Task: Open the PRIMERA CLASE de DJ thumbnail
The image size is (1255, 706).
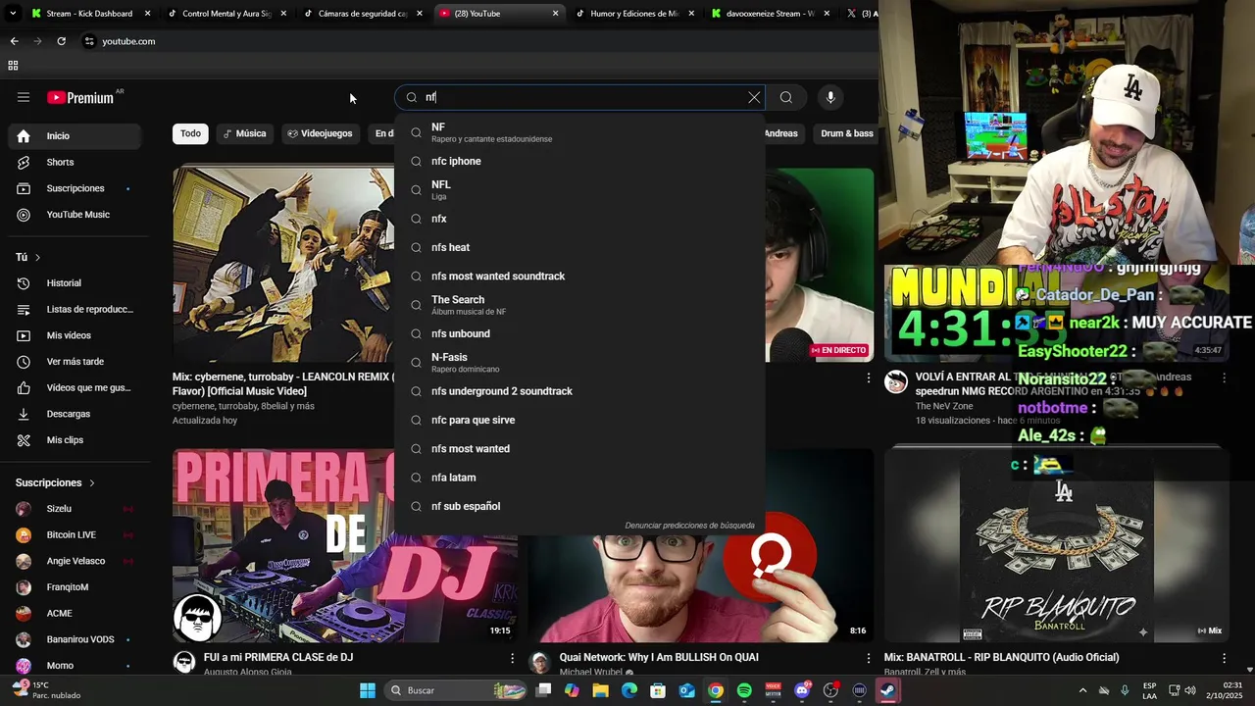Action: click(345, 545)
